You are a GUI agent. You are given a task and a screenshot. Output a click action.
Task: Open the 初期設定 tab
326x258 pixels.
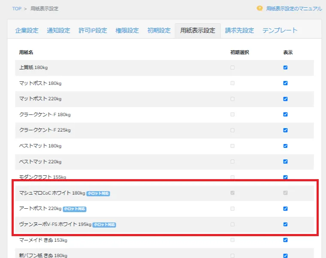point(159,30)
